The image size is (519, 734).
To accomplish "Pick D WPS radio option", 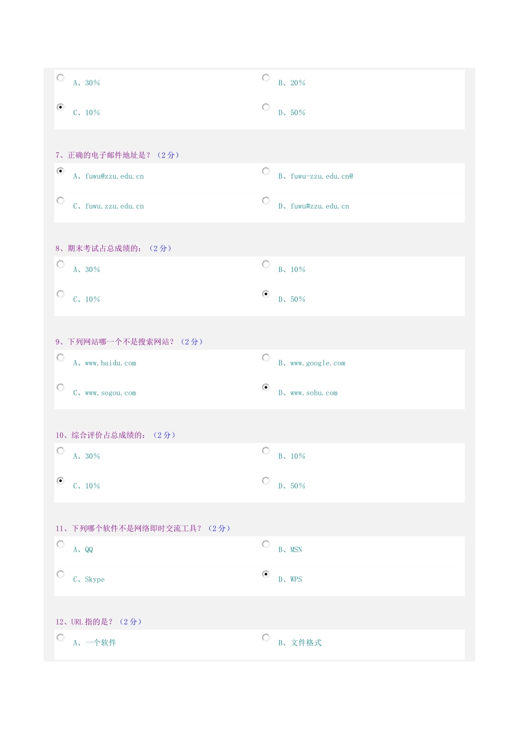I will (266, 574).
